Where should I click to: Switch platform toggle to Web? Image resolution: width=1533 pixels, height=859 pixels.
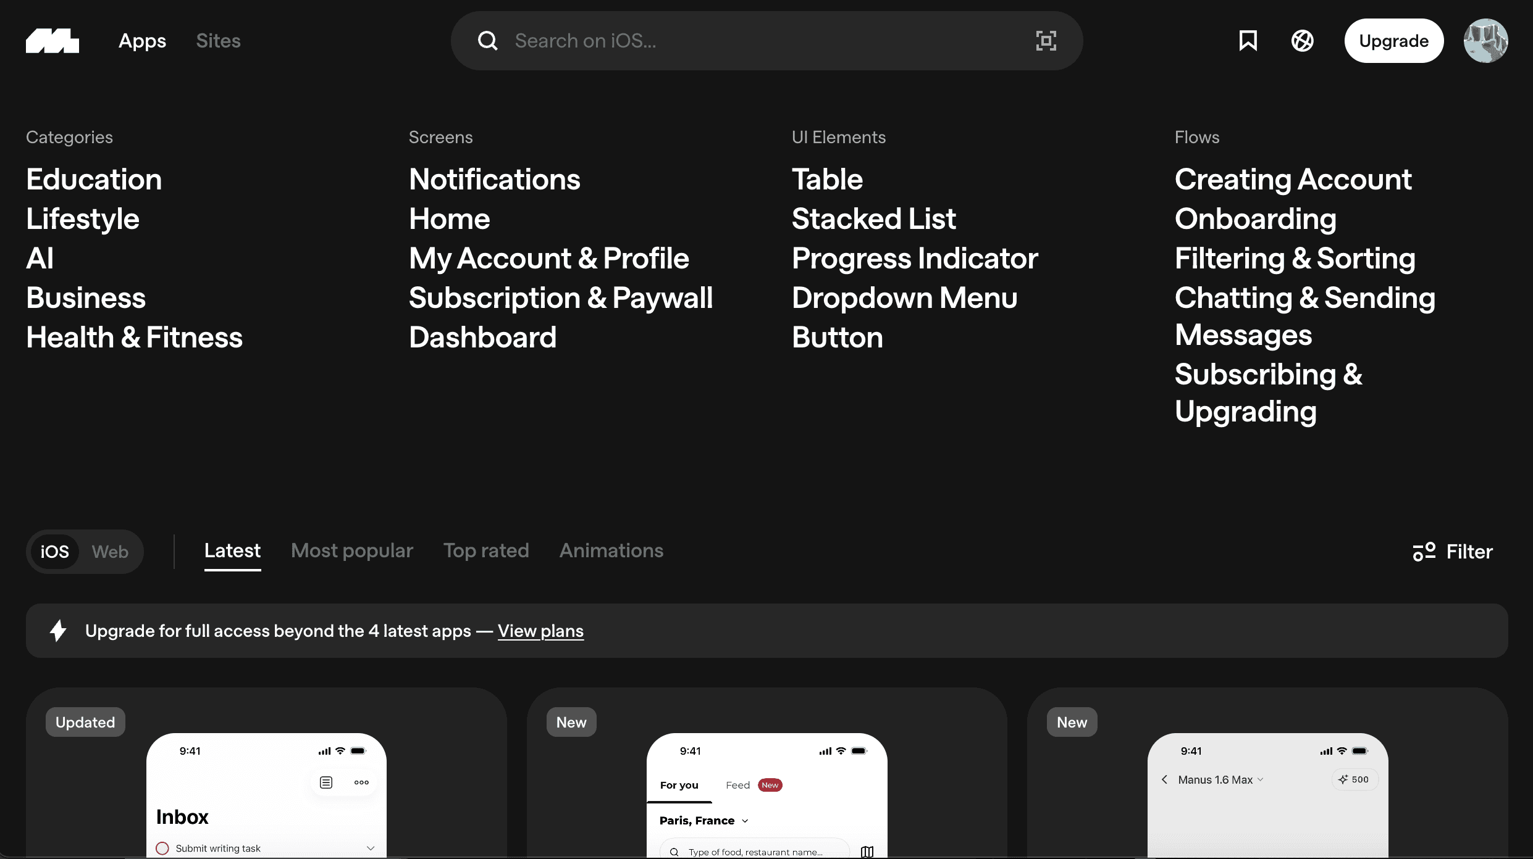pos(110,552)
